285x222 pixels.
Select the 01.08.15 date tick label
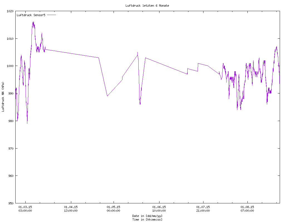tap(247, 207)
